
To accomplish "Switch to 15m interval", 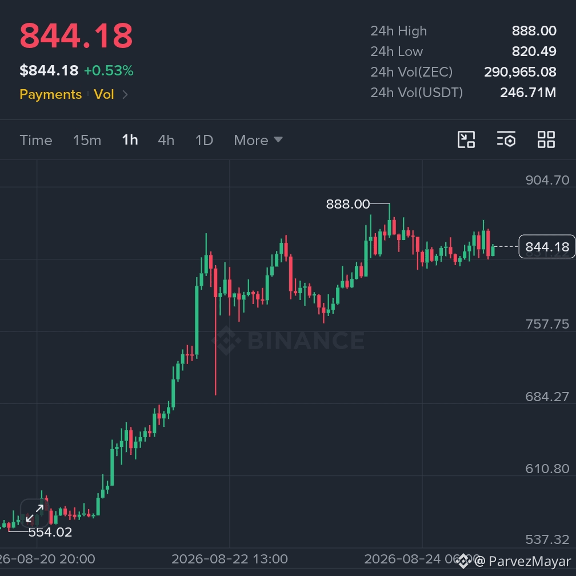I will 87,140.
